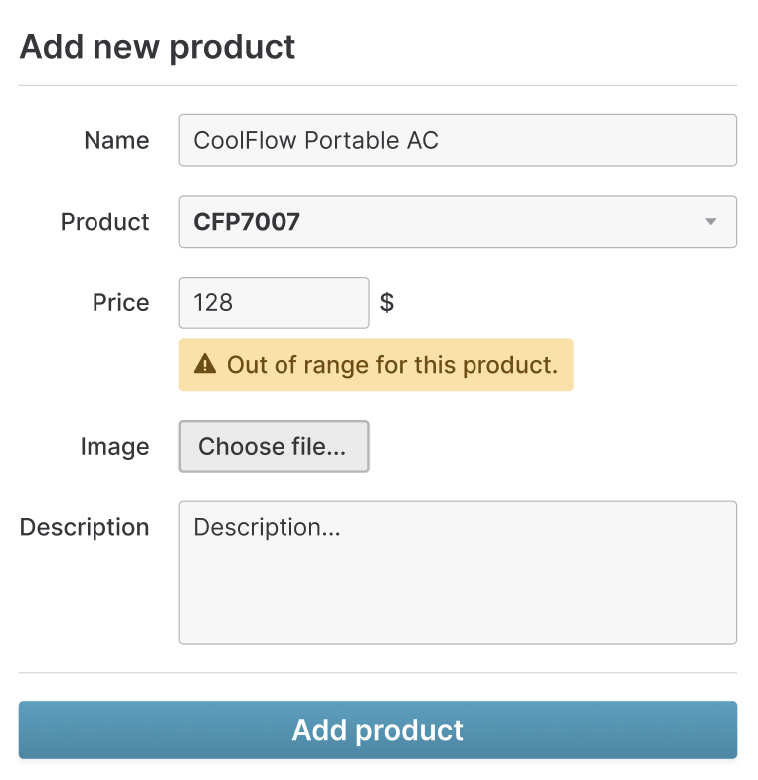This screenshot has width=758, height=780.
Task: Click the 'Out of range' warning message
Action: click(x=392, y=365)
